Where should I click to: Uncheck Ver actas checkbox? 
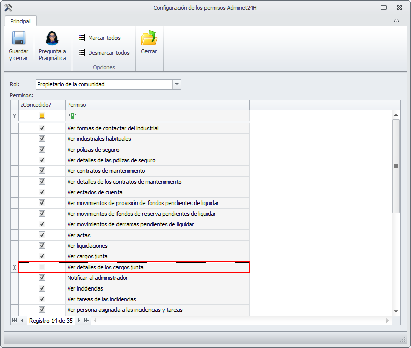pos(42,235)
